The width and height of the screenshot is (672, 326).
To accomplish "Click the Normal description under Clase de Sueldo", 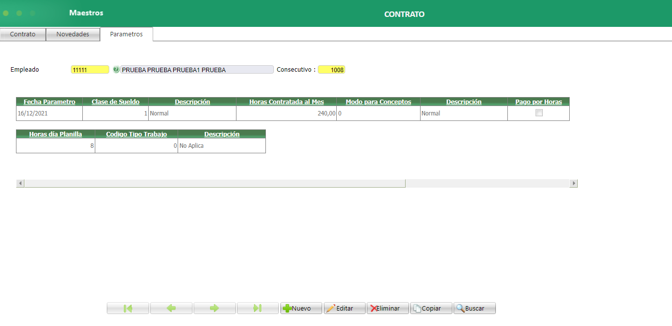I will [x=192, y=113].
